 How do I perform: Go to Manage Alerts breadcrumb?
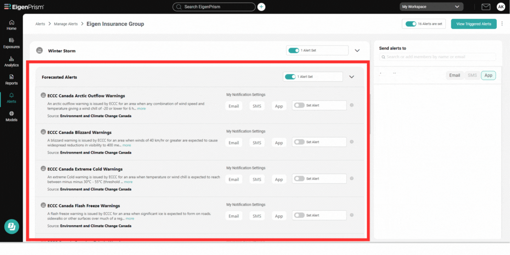click(65, 24)
